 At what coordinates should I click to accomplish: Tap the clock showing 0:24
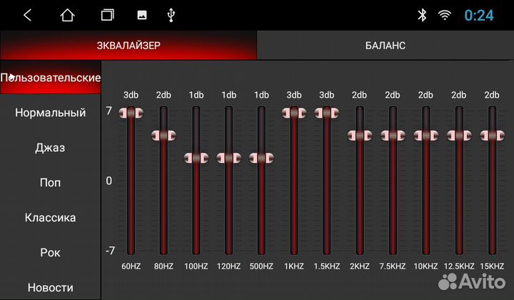click(479, 15)
